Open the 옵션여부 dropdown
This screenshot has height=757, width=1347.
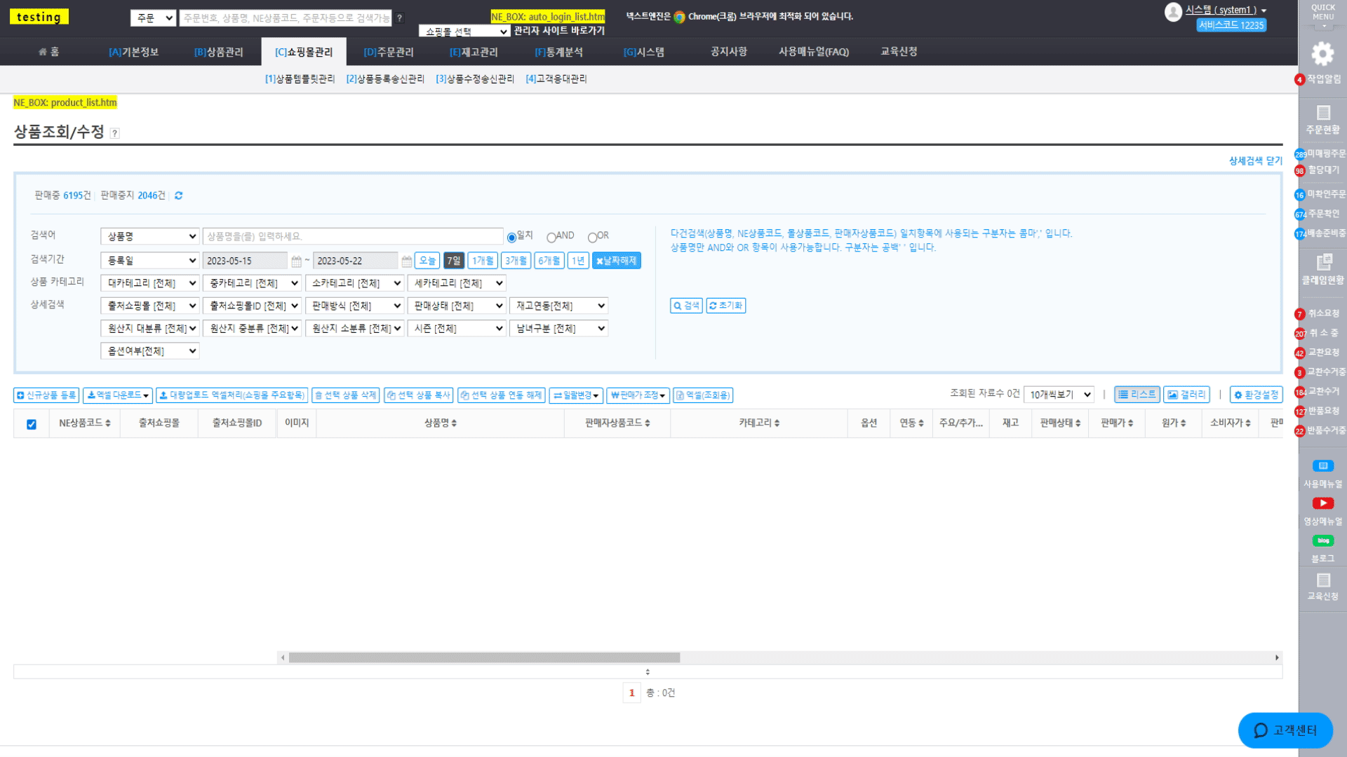pyautogui.click(x=150, y=350)
